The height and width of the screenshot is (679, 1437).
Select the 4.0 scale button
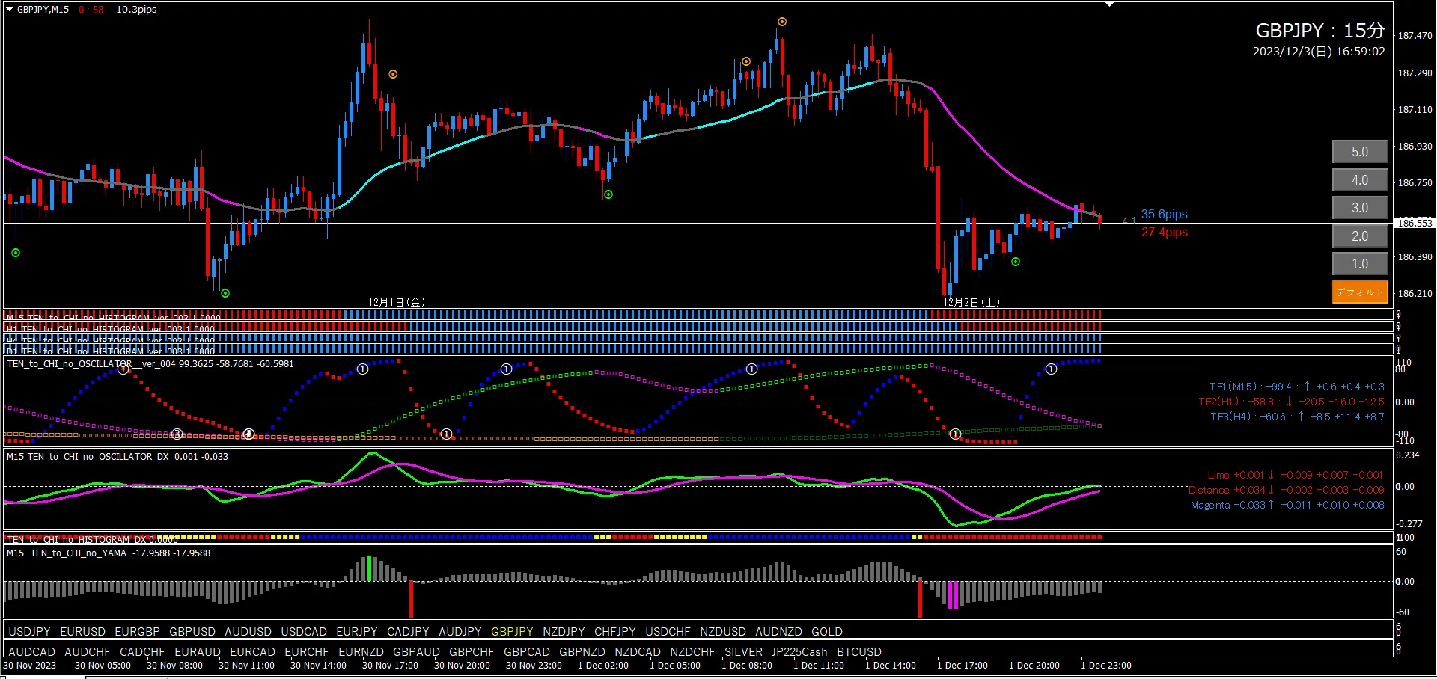pos(1360,180)
